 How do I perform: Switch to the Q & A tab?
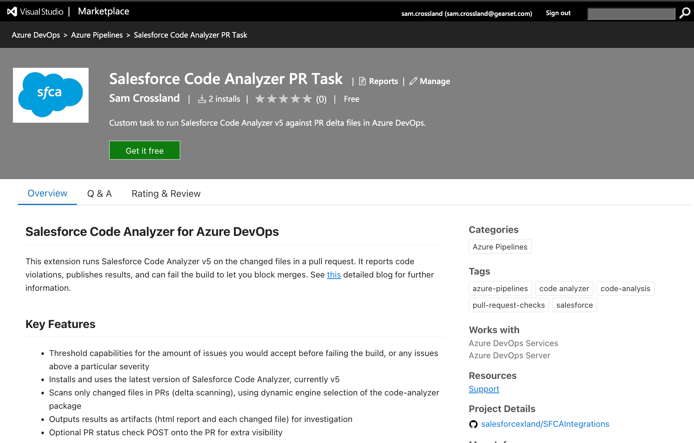99,194
